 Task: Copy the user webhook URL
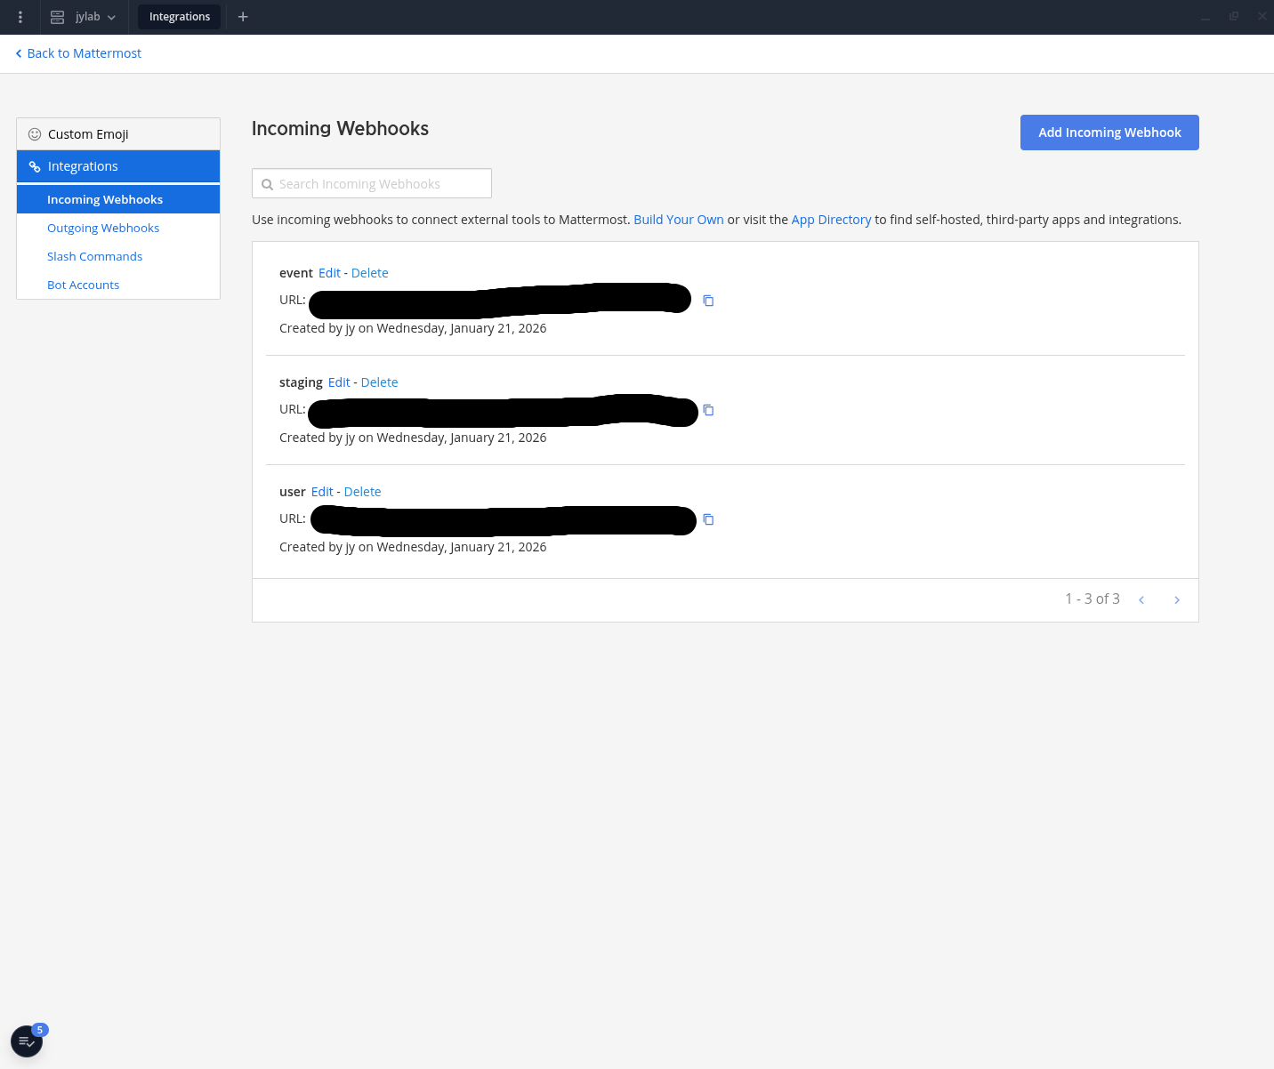coord(707,519)
